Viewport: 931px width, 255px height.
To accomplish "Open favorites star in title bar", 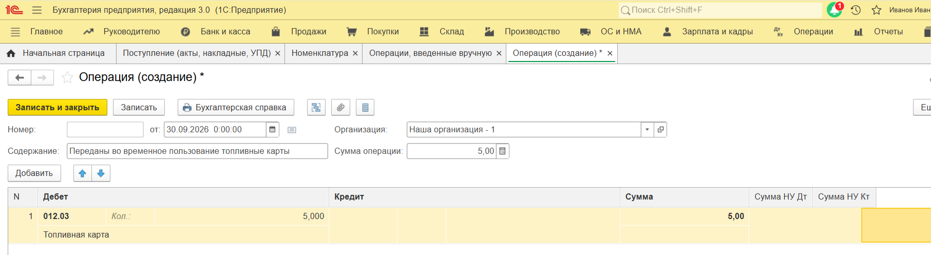I will coord(877,10).
